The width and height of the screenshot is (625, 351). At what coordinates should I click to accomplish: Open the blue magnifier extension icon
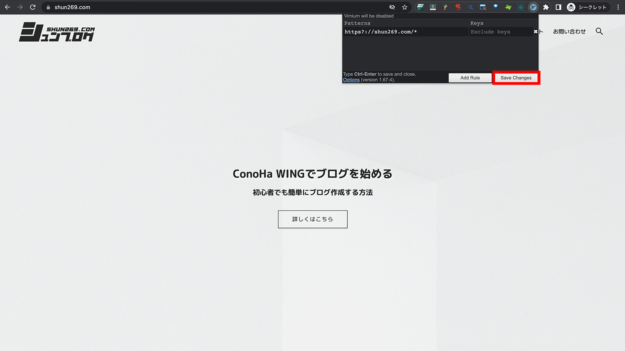pyautogui.click(x=470, y=7)
